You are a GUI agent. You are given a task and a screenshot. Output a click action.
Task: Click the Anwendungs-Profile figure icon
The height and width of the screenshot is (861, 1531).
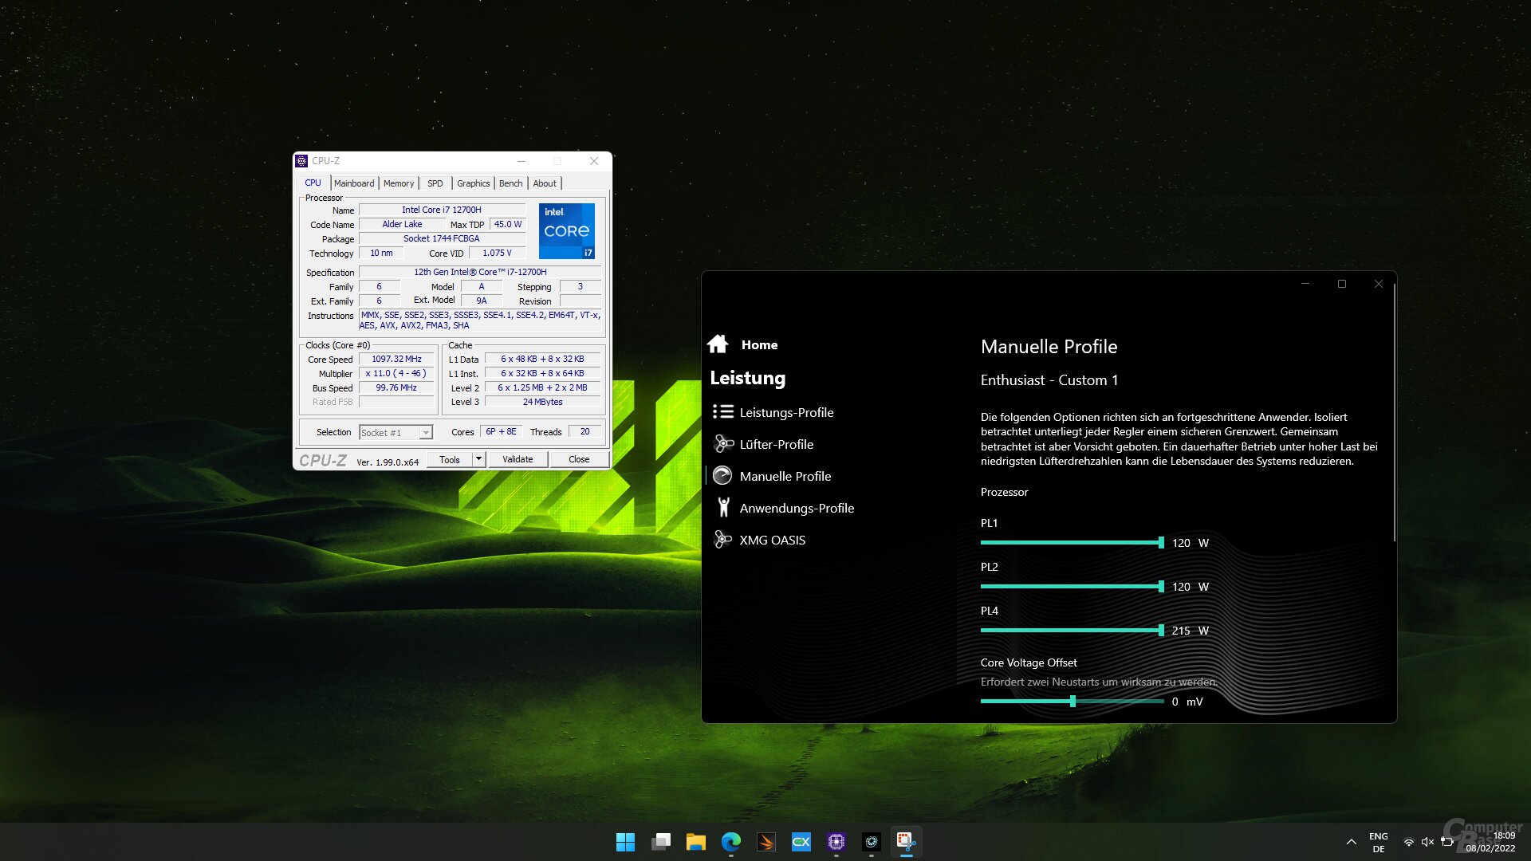(x=723, y=507)
